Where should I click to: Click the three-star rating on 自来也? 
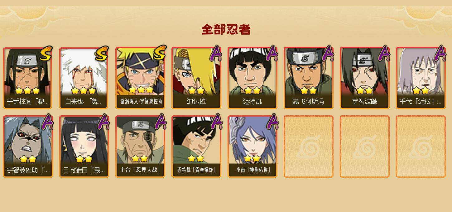[83, 91]
